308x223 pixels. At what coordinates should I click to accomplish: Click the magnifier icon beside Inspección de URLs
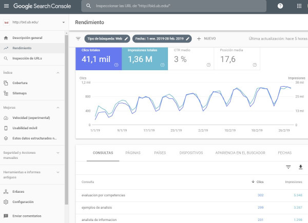point(6,58)
